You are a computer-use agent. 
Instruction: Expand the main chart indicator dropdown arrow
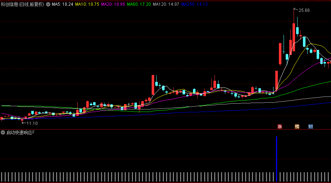coord(49,4)
